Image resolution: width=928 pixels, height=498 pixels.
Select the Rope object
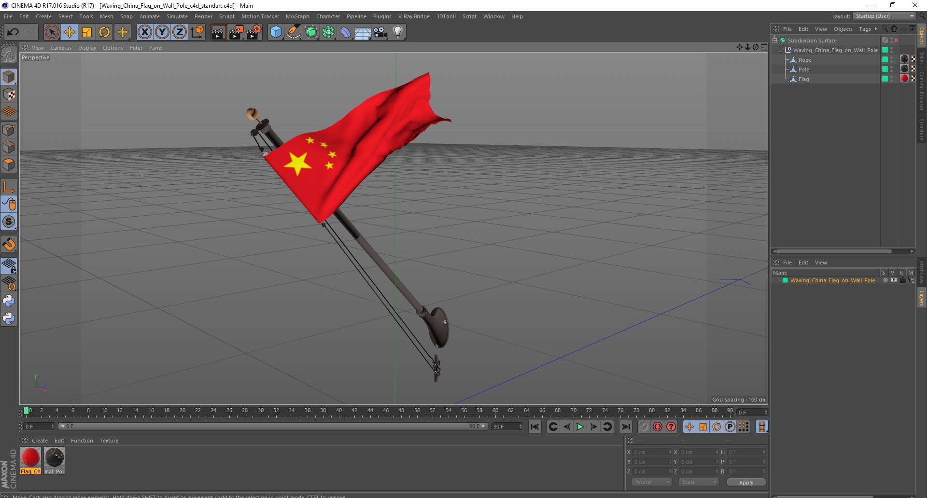click(x=805, y=60)
